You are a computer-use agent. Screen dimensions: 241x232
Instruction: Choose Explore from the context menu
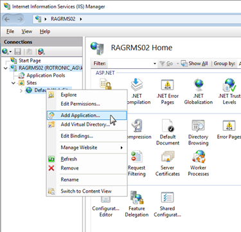coord(87,95)
